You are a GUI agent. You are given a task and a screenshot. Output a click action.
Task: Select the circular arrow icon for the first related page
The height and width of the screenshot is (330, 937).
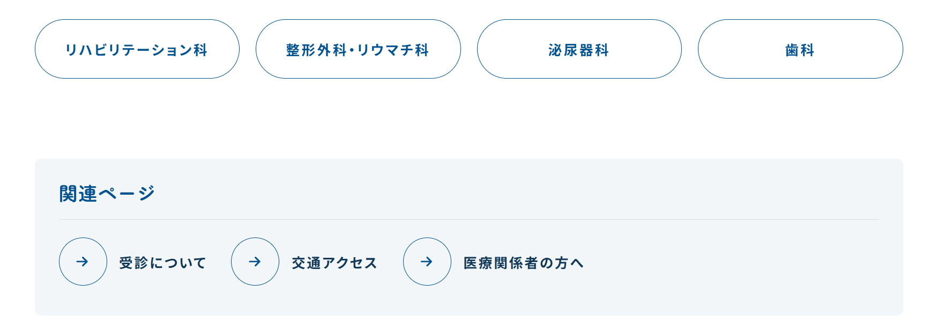[x=83, y=262]
